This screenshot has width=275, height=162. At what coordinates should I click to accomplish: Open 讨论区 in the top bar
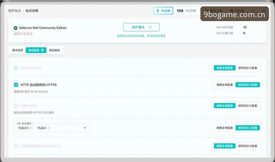pyautogui.click(x=237, y=11)
